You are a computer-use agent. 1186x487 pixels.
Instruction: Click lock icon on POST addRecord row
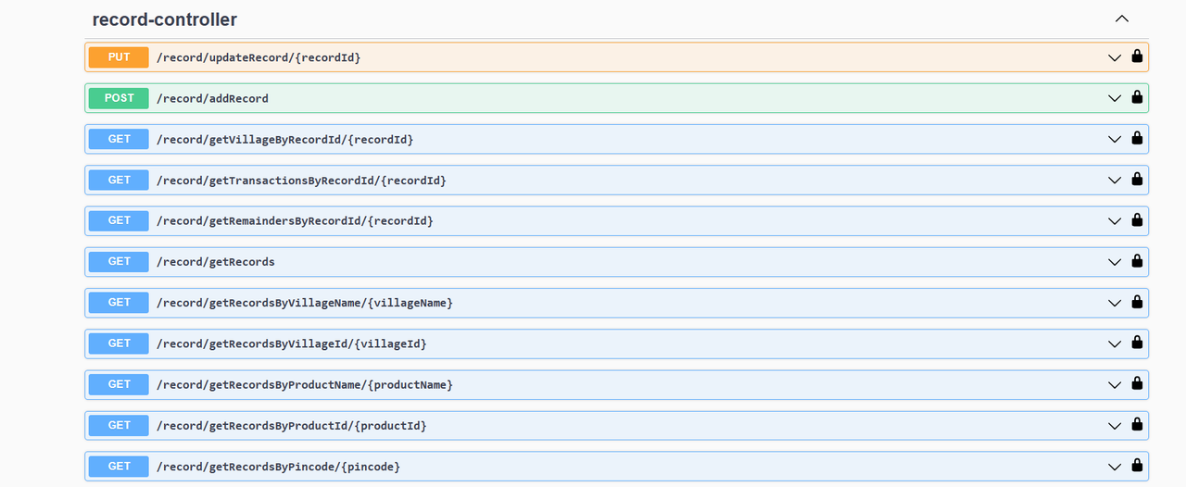pos(1137,96)
